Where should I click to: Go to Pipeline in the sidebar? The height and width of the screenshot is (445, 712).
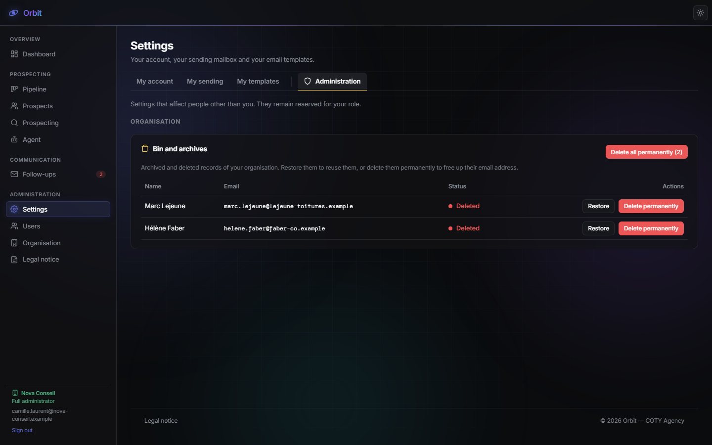coord(58,89)
